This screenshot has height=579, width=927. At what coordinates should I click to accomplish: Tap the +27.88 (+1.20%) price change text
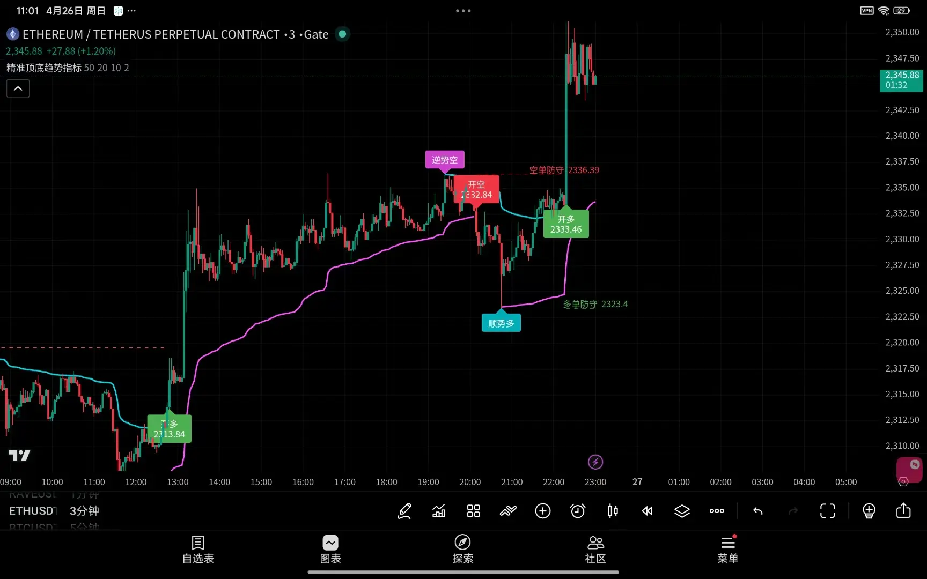point(81,51)
